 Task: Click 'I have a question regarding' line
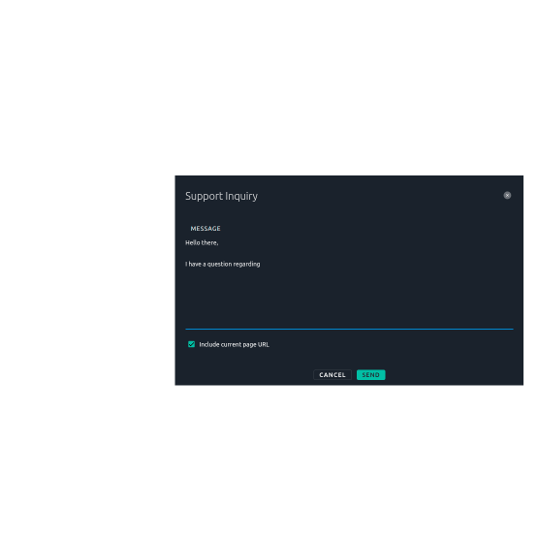click(x=222, y=264)
